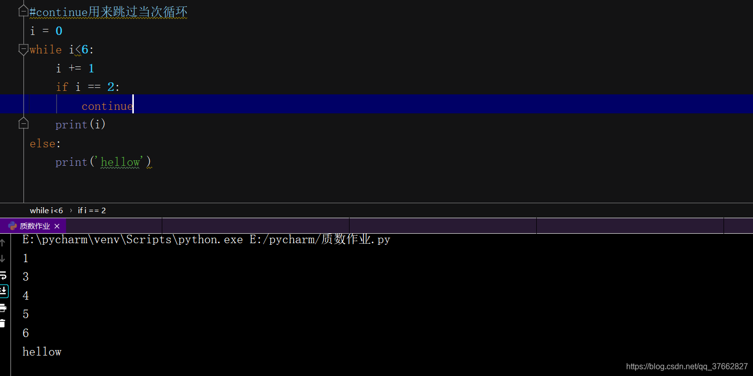Image resolution: width=753 pixels, height=376 pixels.
Task: Close the 质数作业 run tab
Action: [57, 226]
